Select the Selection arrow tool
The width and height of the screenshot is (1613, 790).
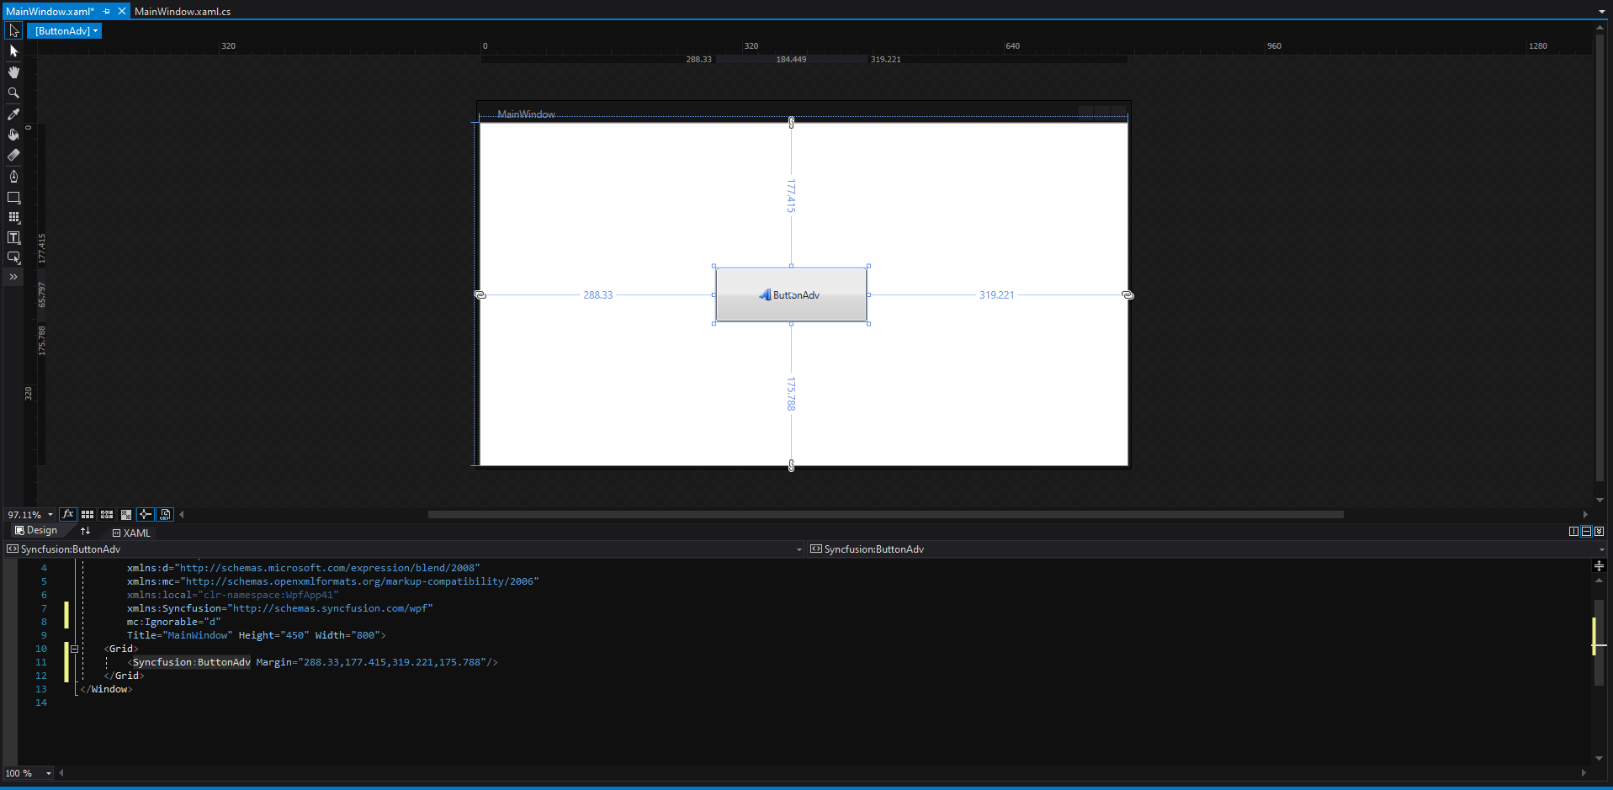coord(13,31)
